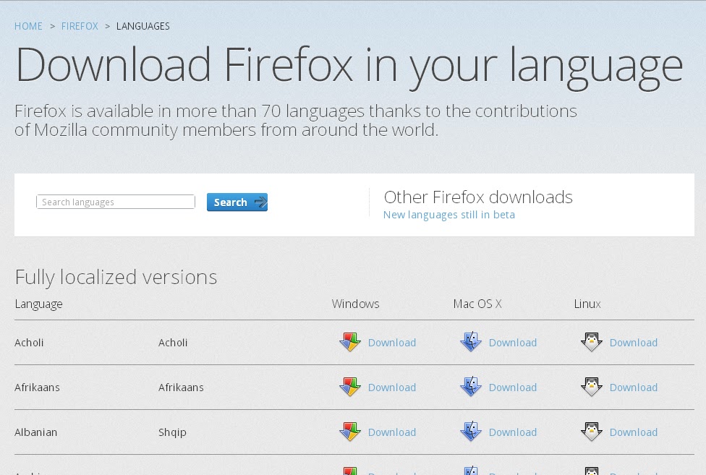Image resolution: width=706 pixels, height=475 pixels.
Task: Open New languages still in beta link
Action: 449,215
